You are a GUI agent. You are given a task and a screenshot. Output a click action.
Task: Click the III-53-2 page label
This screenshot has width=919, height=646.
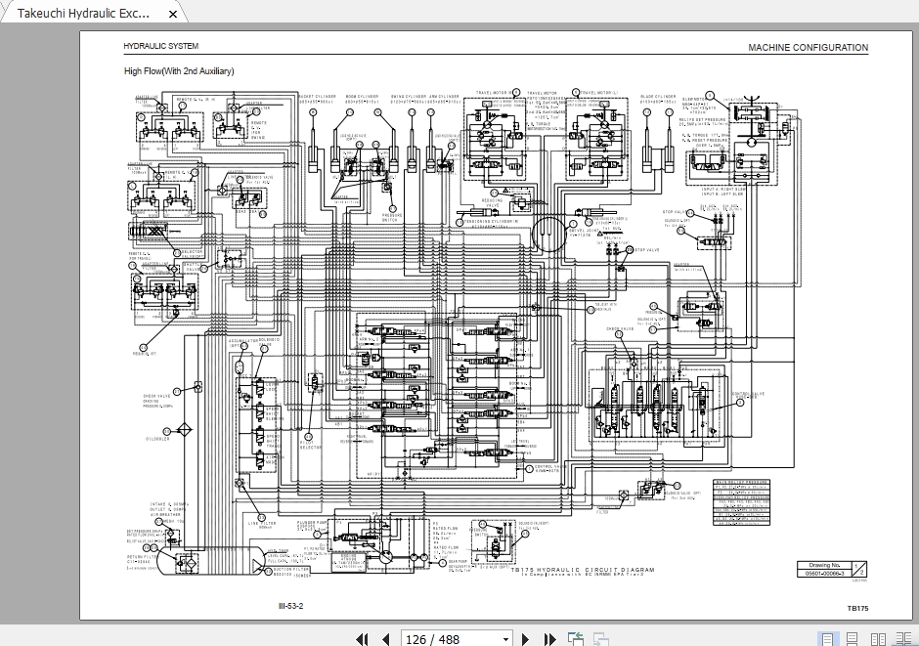[x=290, y=607]
